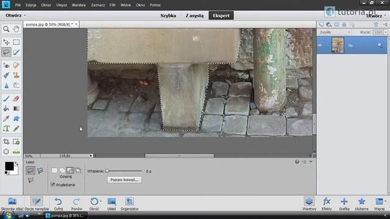This screenshot has width=390, height=219.
Task: Collapse the tool options panel chevron
Action: 311,162
